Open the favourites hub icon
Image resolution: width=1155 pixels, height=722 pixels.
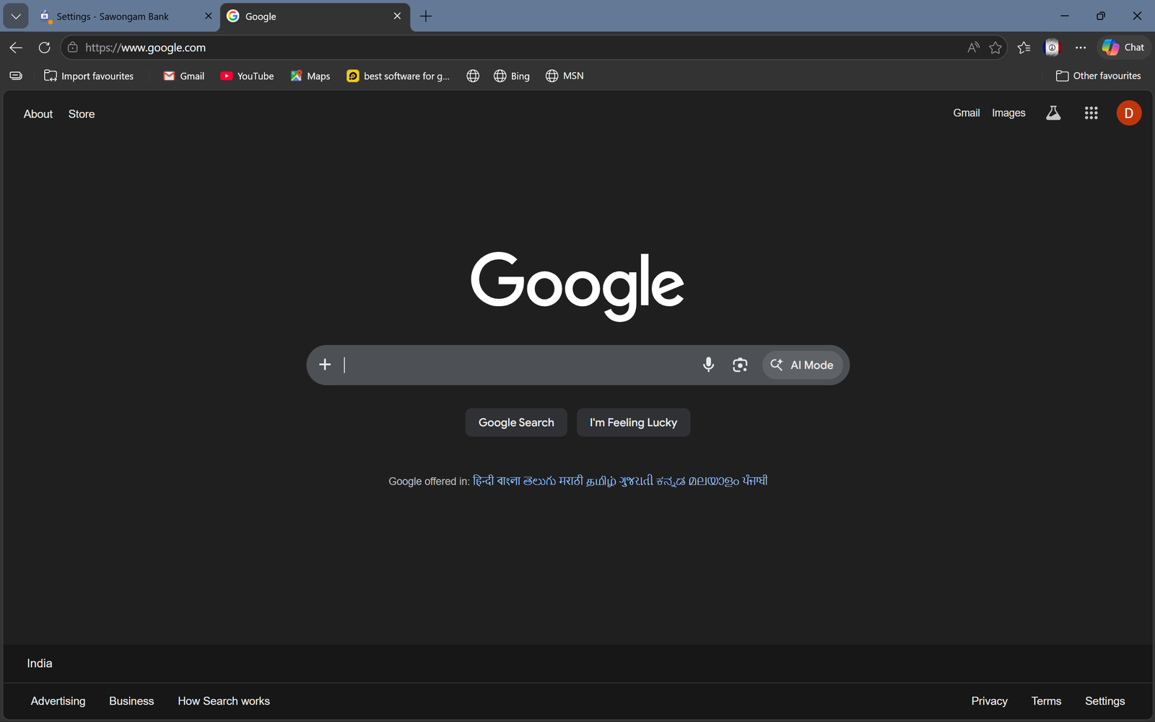click(1024, 48)
